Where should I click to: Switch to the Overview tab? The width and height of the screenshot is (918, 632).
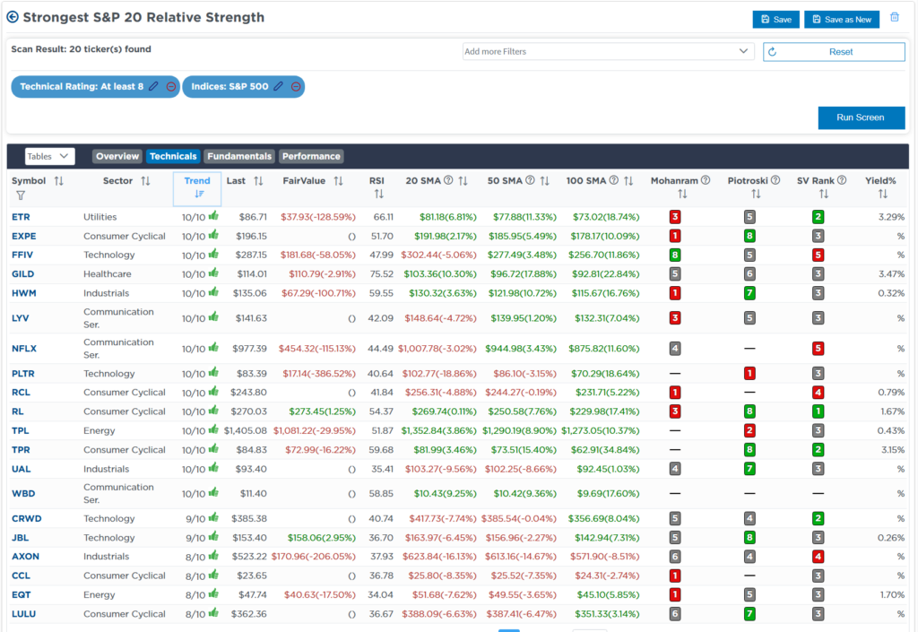(x=117, y=156)
